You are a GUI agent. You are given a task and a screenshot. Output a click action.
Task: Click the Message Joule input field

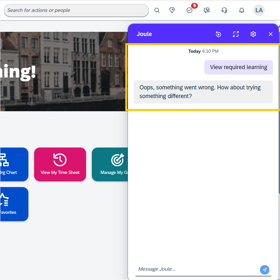[197, 269]
